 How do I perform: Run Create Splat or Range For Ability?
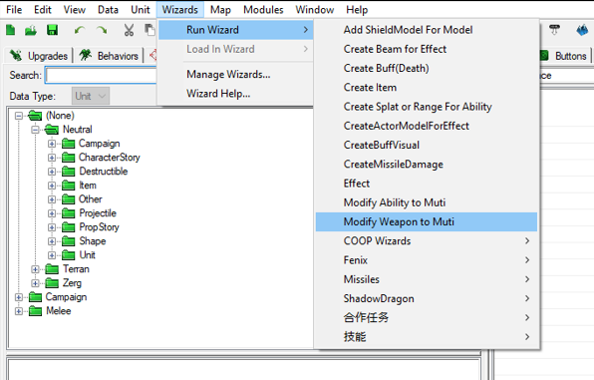click(x=427, y=107)
